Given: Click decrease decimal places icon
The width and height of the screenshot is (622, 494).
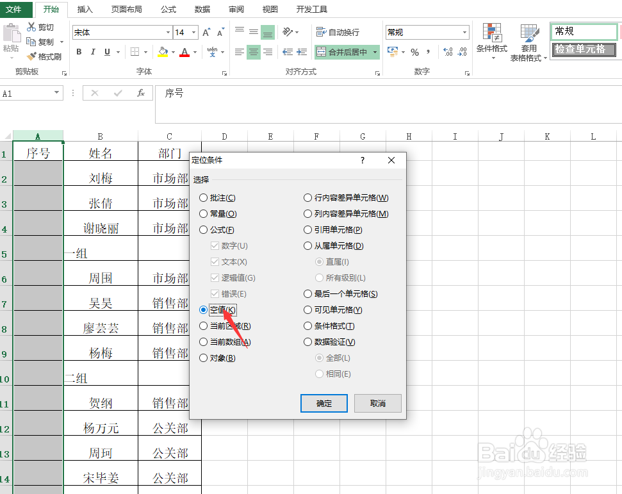Looking at the screenshot, I should [462, 52].
